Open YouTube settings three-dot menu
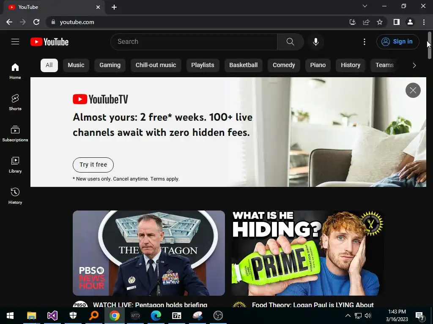The height and width of the screenshot is (324, 433). 364,42
